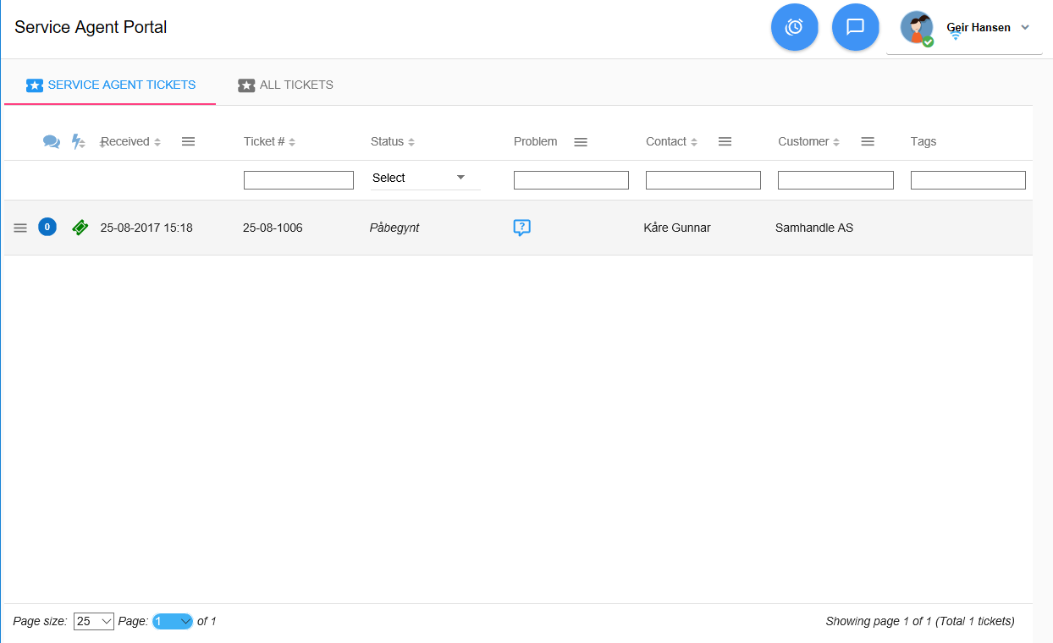1053x643 pixels.
Task: Open the Page size dropdown
Action: [x=94, y=621]
